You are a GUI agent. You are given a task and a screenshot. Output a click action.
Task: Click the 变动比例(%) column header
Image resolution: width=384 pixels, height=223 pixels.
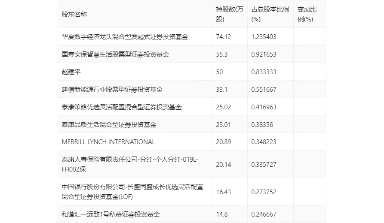[x=307, y=15]
